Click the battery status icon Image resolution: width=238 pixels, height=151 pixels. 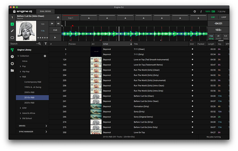[213, 11]
